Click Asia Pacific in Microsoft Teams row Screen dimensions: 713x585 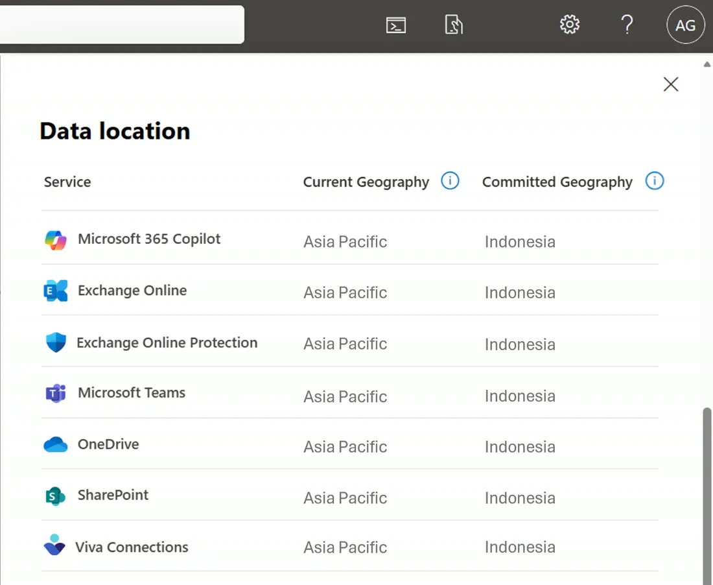(x=345, y=397)
